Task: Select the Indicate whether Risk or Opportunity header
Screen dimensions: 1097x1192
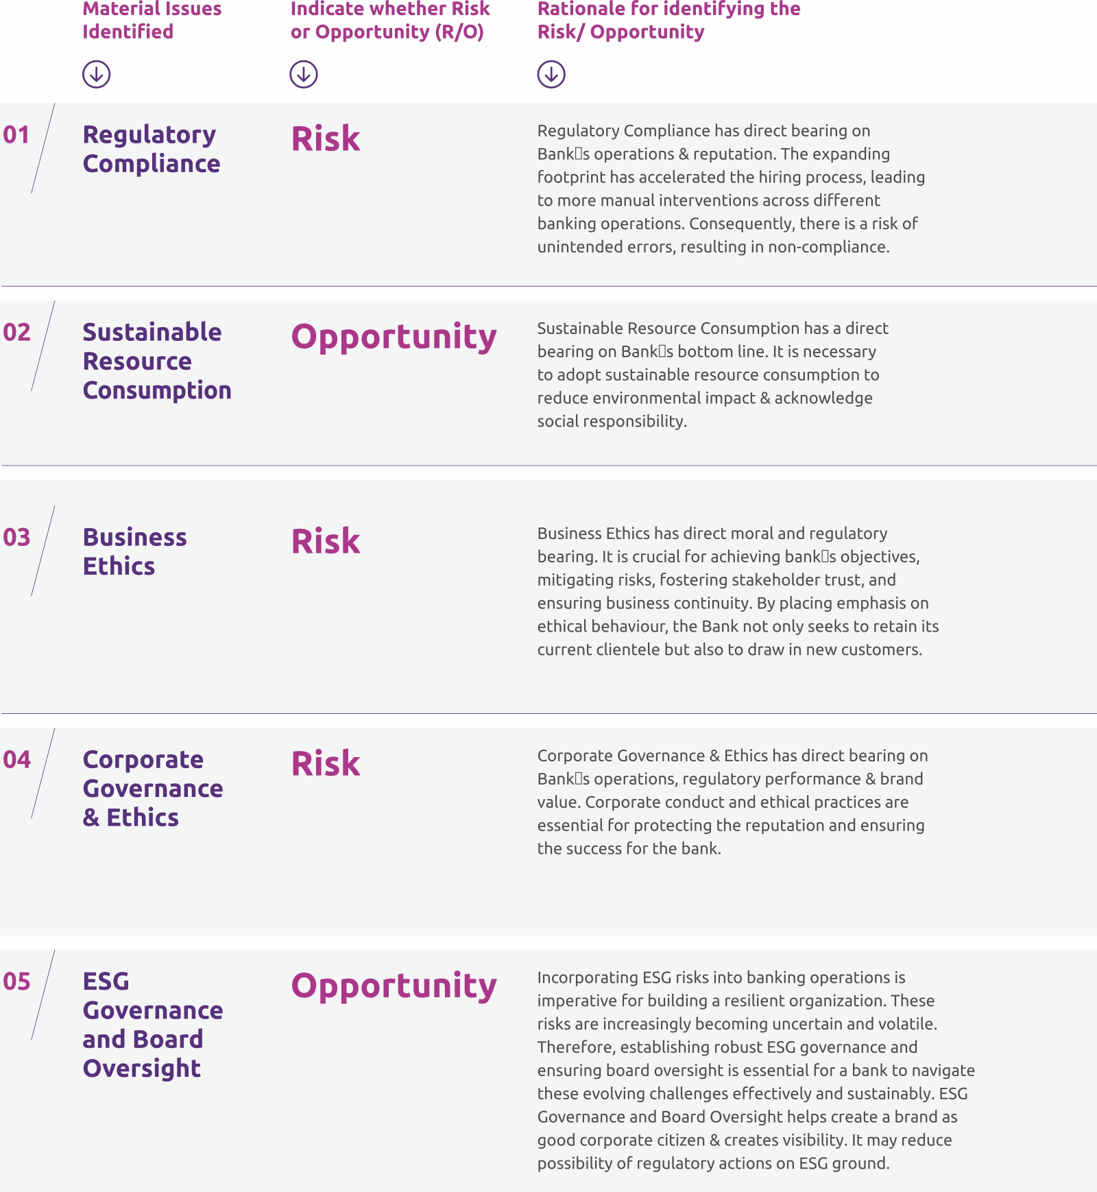Action: pos(389,20)
